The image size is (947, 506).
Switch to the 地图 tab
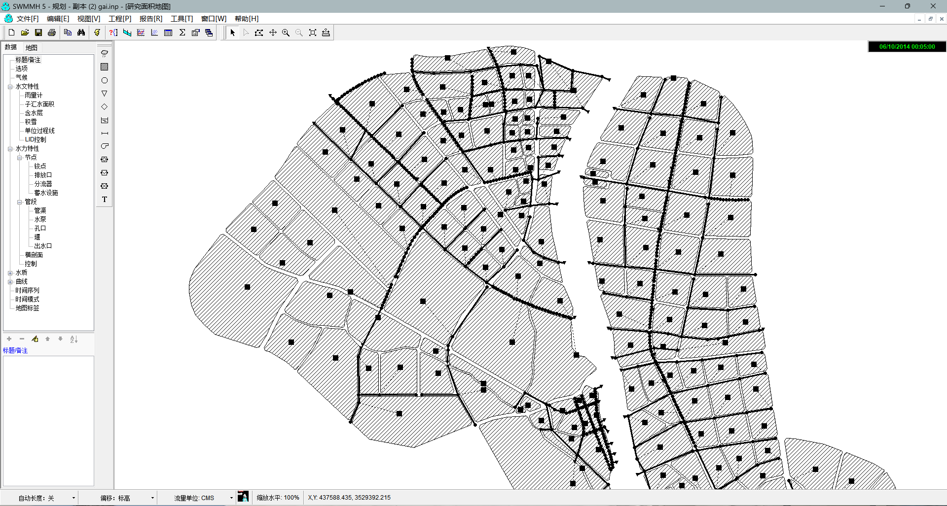tap(32, 48)
